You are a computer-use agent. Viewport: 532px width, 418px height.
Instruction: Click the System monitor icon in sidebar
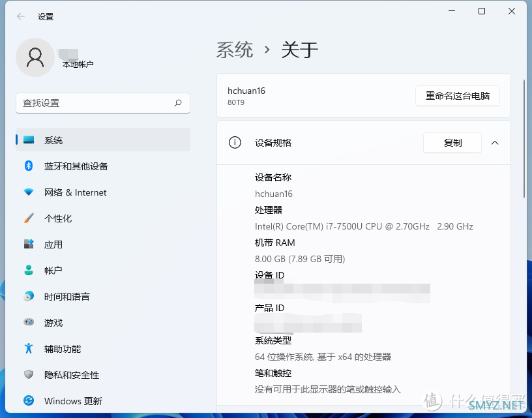pos(29,140)
